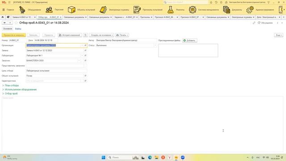286x161 pixels.
Task: Click the global search field in title bar
Action: (x=186, y=2)
